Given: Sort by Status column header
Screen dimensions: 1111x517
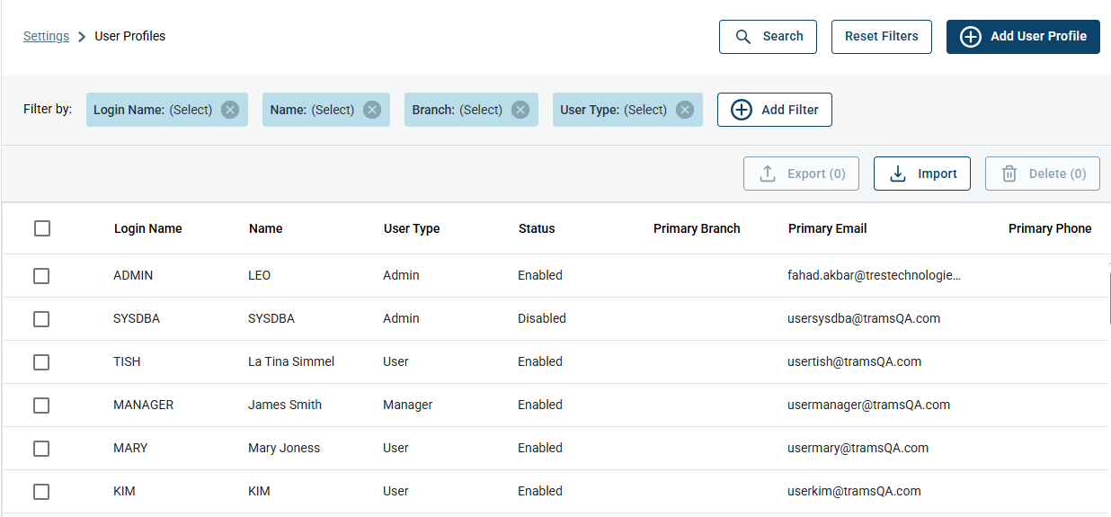Looking at the screenshot, I should click(537, 228).
